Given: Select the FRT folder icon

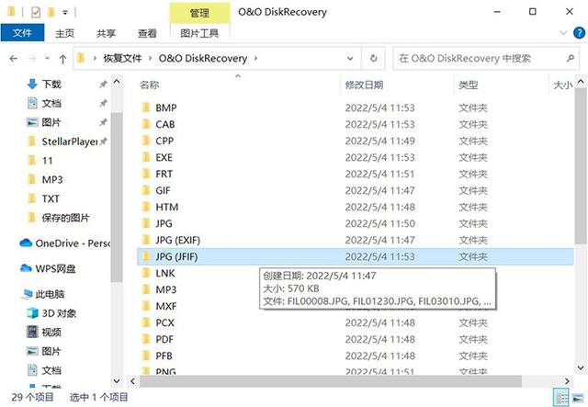Looking at the screenshot, I should 146,174.
